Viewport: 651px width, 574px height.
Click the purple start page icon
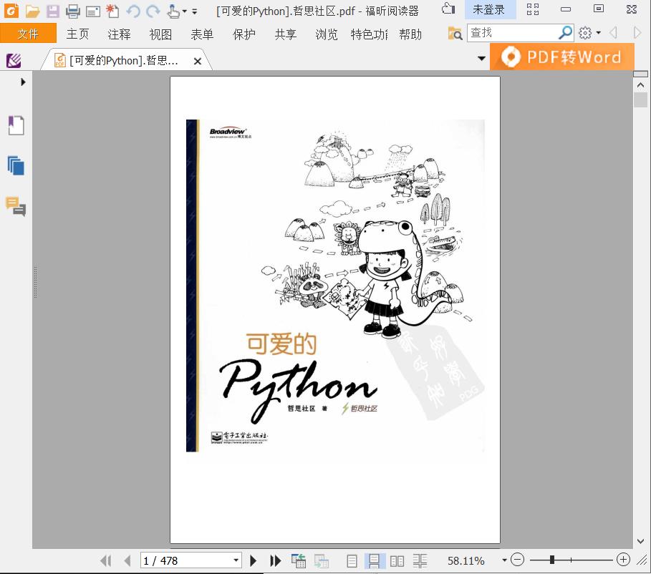pyautogui.click(x=14, y=61)
